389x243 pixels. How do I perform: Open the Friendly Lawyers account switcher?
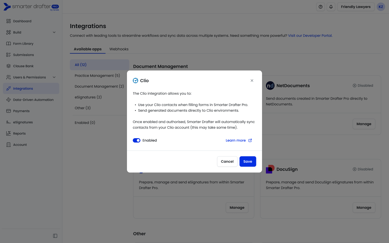356,7
